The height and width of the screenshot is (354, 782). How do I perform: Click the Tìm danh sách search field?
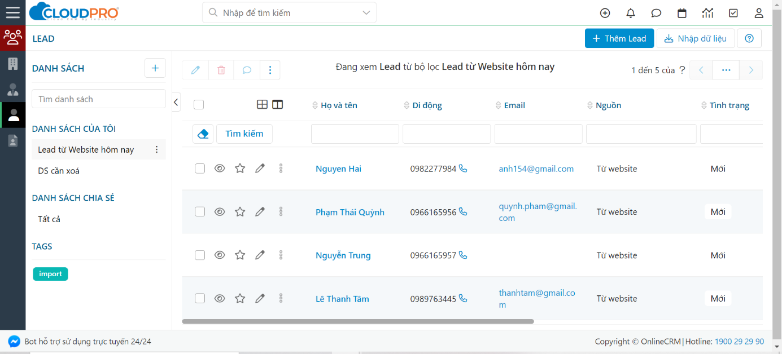pyautogui.click(x=98, y=99)
